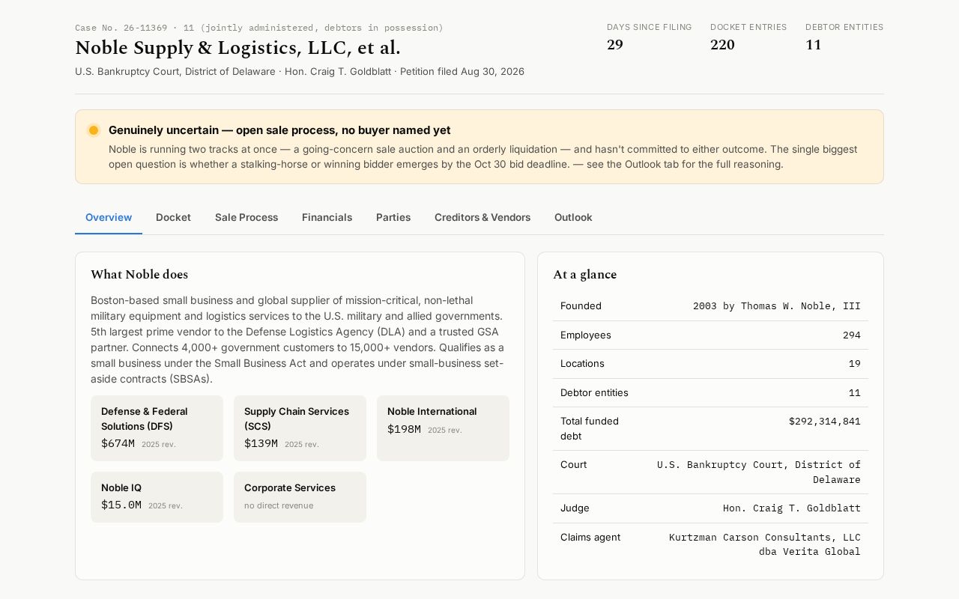959x599 pixels.
Task: Click the "Docket Entries" value 220
Action: point(722,45)
